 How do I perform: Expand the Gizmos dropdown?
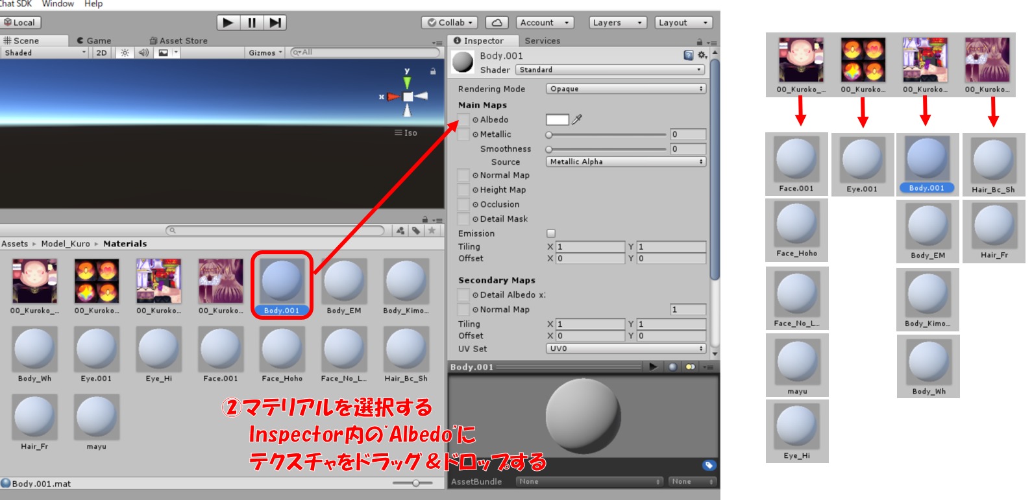[x=265, y=53]
